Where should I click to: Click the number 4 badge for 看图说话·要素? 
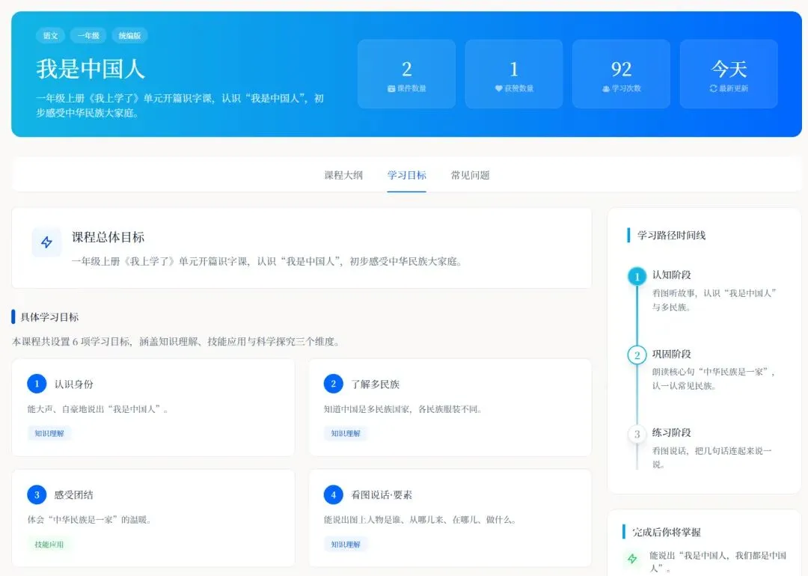tap(334, 494)
